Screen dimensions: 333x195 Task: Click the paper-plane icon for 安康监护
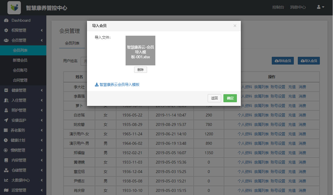6,120
